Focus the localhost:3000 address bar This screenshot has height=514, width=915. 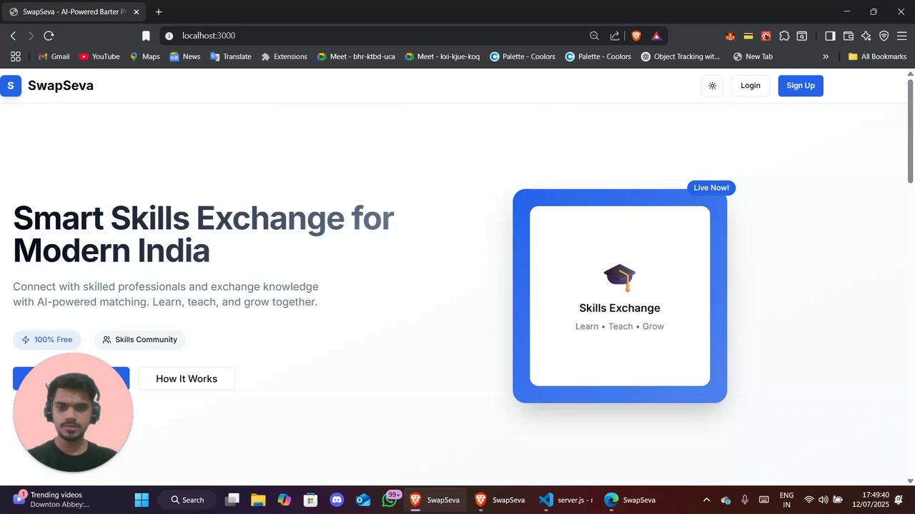tap(379, 36)
